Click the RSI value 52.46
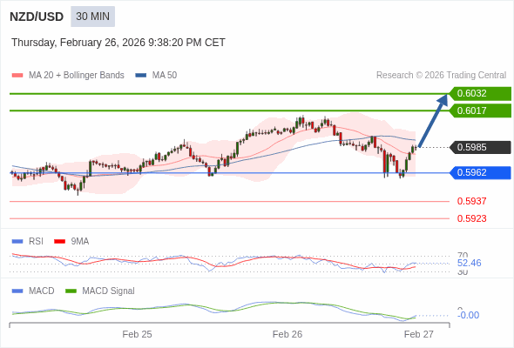514x348 pixels. pos(469,263)
